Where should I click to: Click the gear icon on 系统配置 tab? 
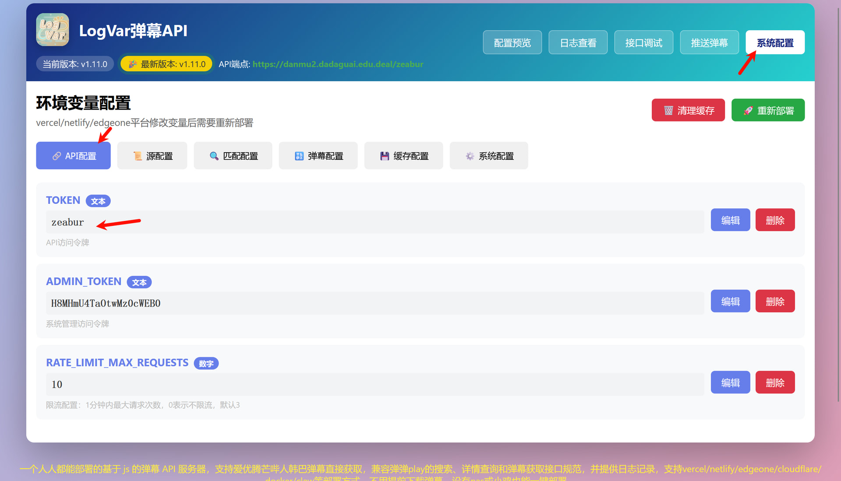470,156
